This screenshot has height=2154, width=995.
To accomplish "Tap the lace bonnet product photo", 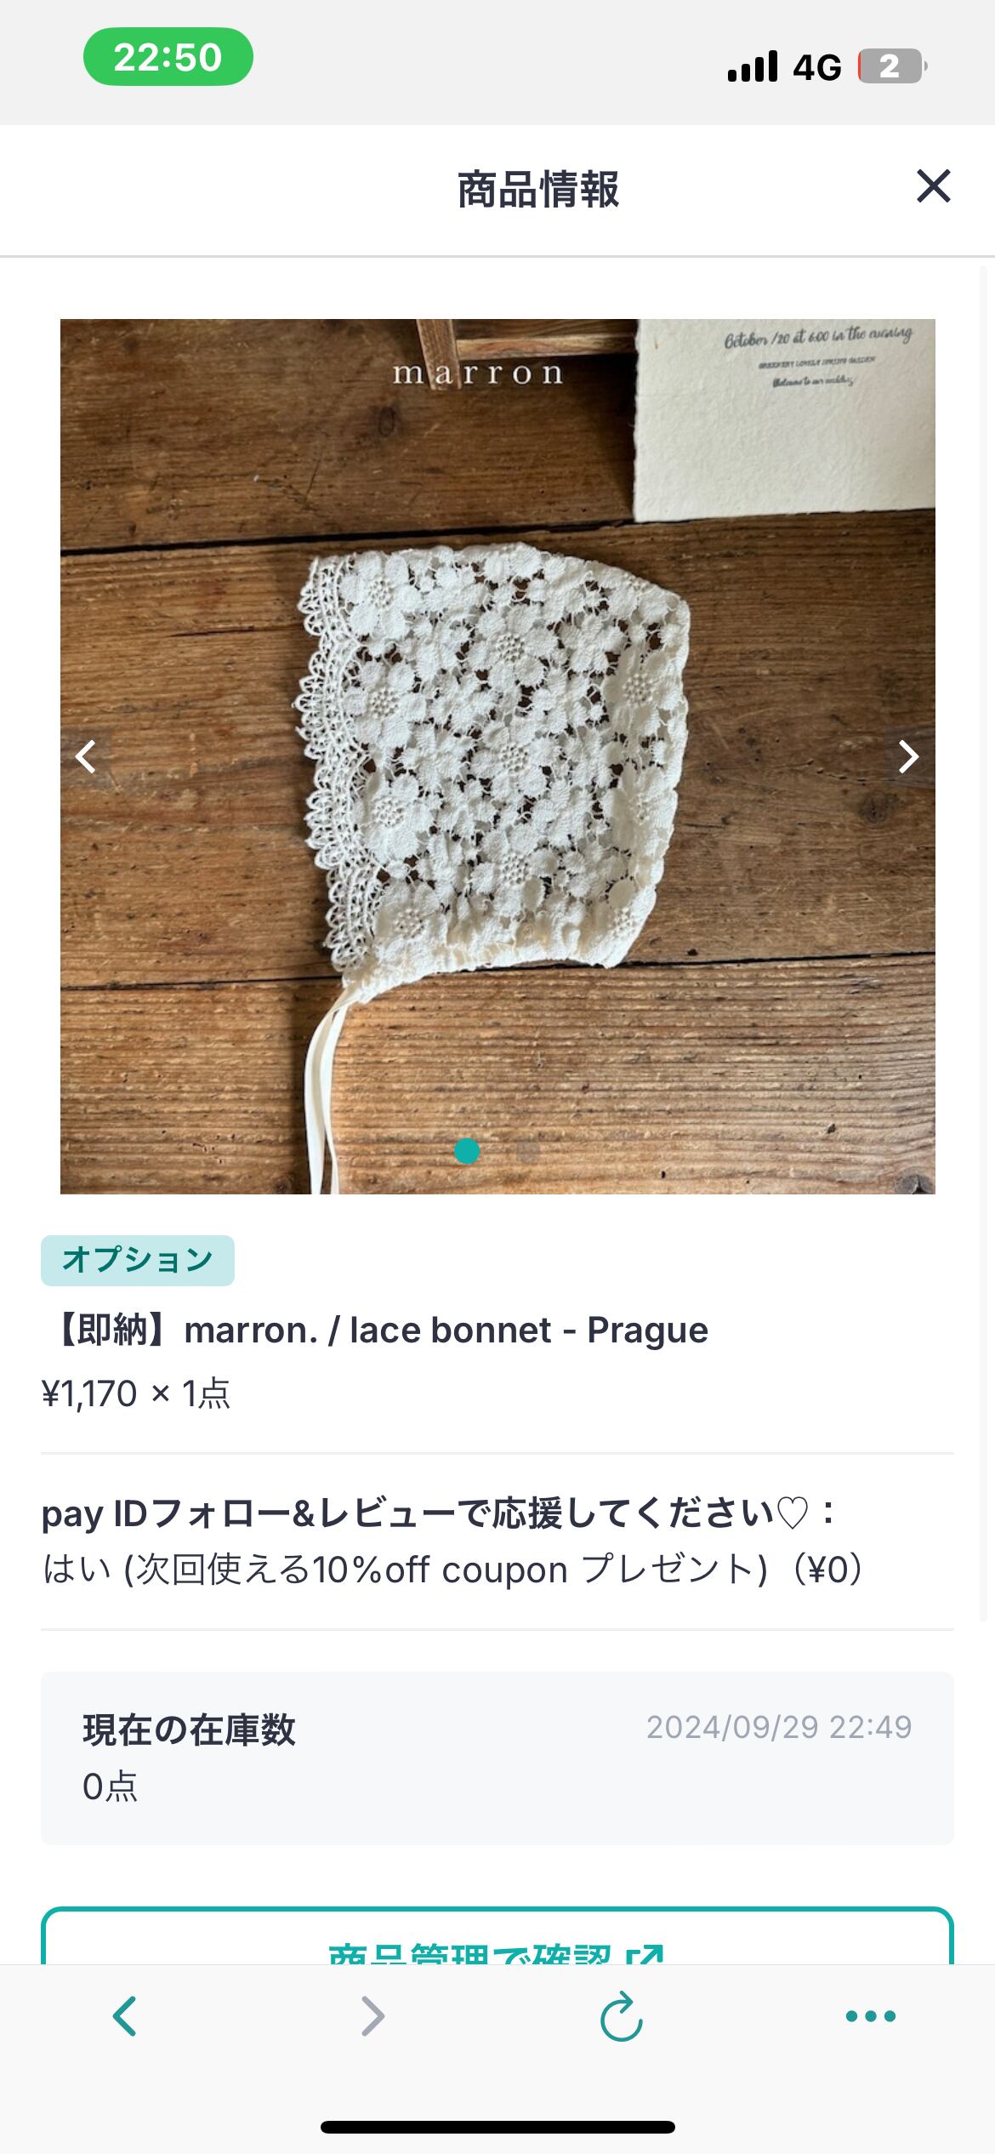I will tap(497, 755).
